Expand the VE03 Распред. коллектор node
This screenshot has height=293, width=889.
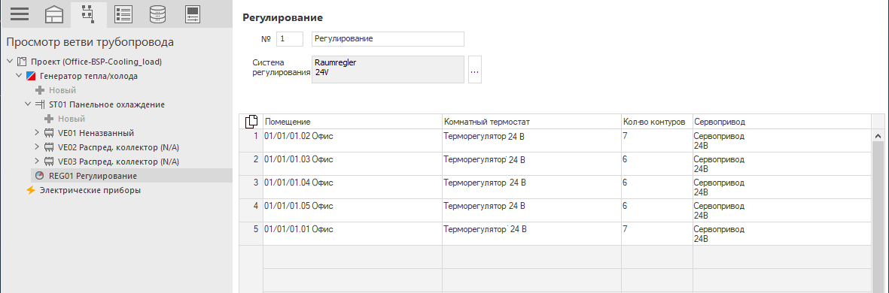(x=38, y=162)
